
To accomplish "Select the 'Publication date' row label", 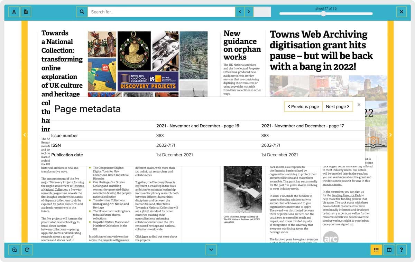I will 67,155.
